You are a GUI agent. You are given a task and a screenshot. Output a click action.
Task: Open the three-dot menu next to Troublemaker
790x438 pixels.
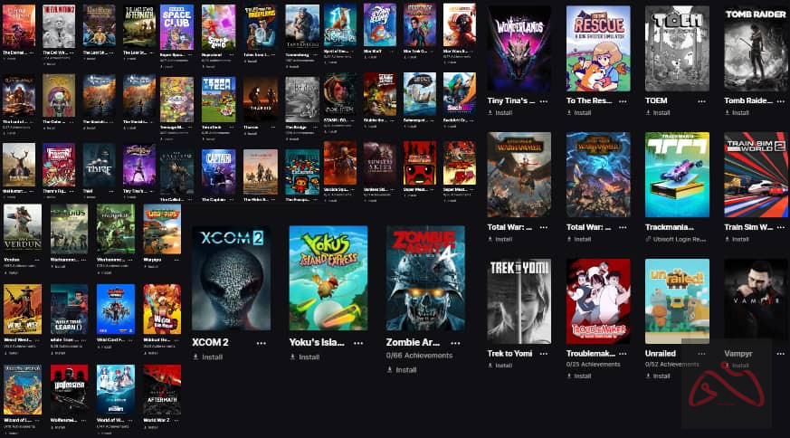[623, 354]
